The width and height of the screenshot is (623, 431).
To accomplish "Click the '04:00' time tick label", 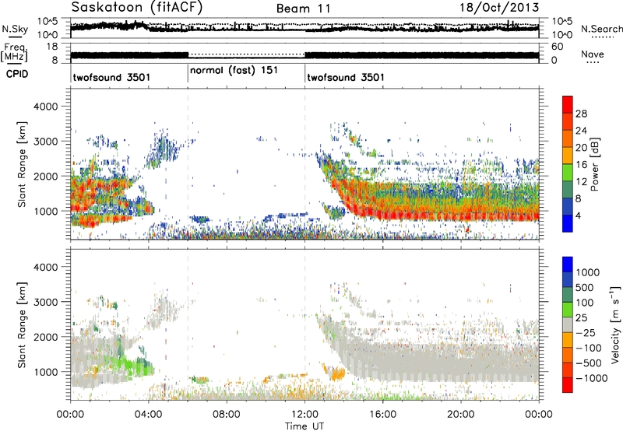I will [x=149, y=415].
